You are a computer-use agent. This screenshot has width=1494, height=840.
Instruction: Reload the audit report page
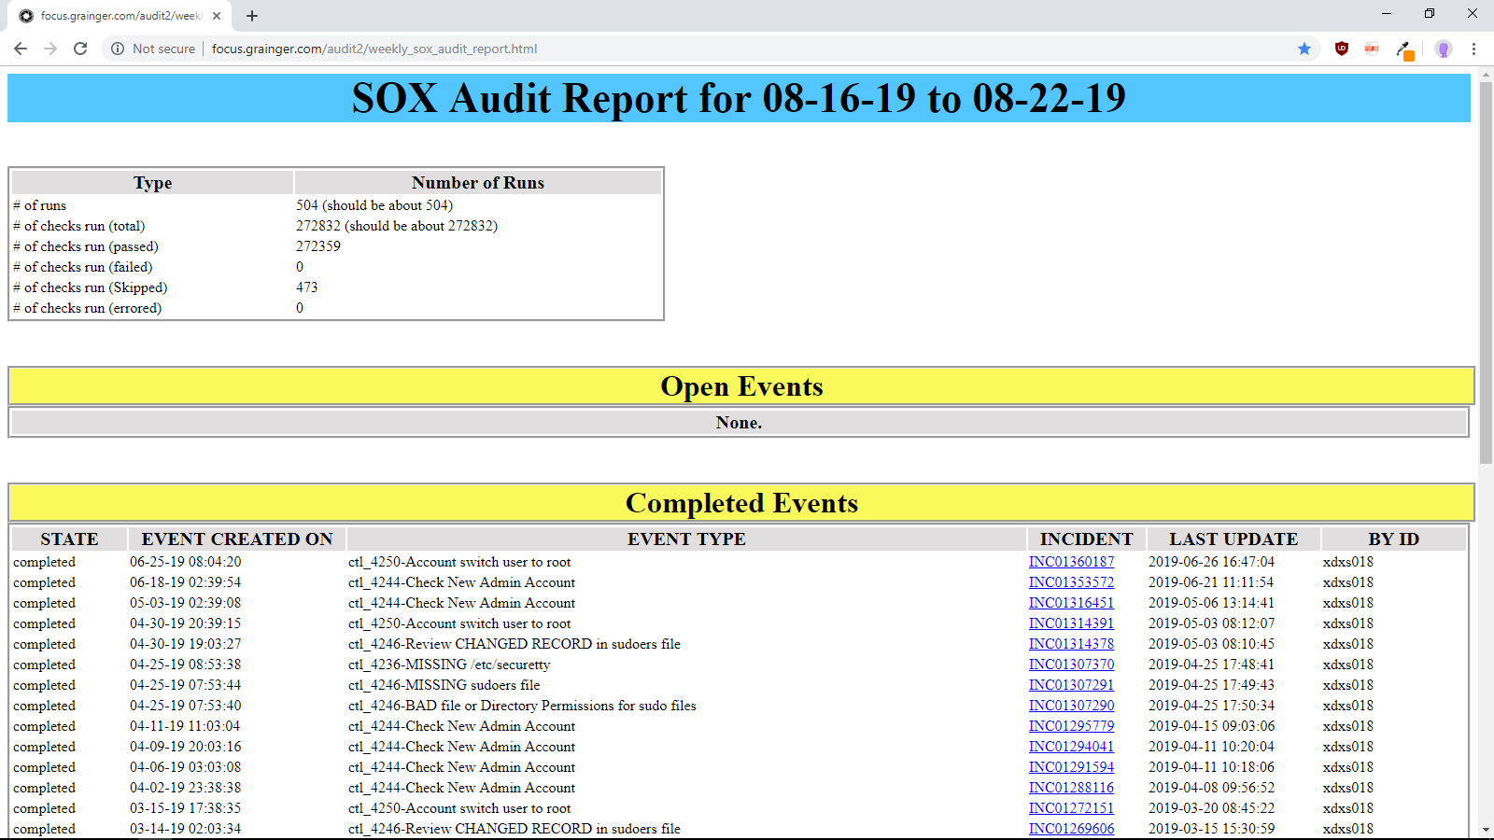80,49
